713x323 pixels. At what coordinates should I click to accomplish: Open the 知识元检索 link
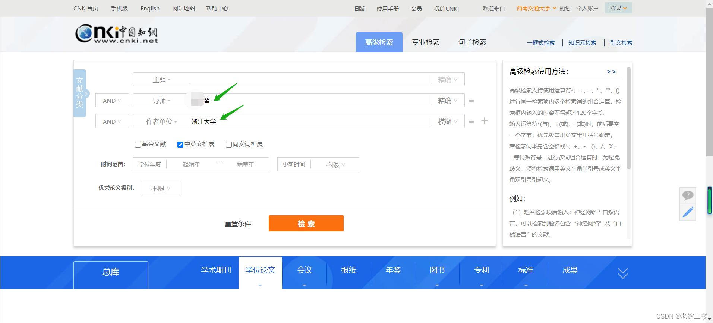[x=582, y=43]
